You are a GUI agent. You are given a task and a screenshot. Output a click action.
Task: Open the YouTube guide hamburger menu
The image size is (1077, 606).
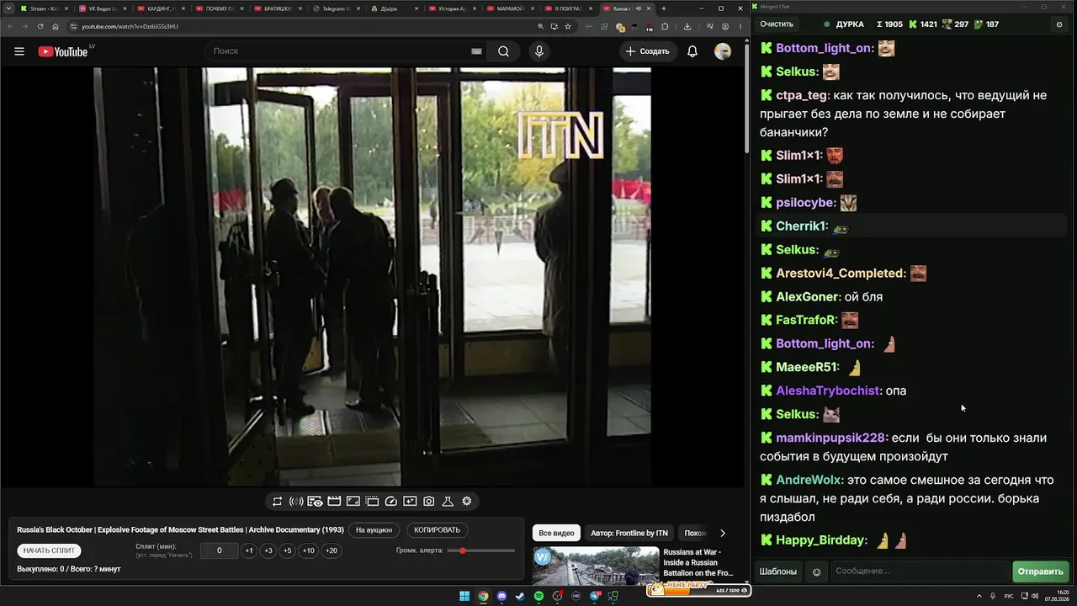tap(19, 51)
